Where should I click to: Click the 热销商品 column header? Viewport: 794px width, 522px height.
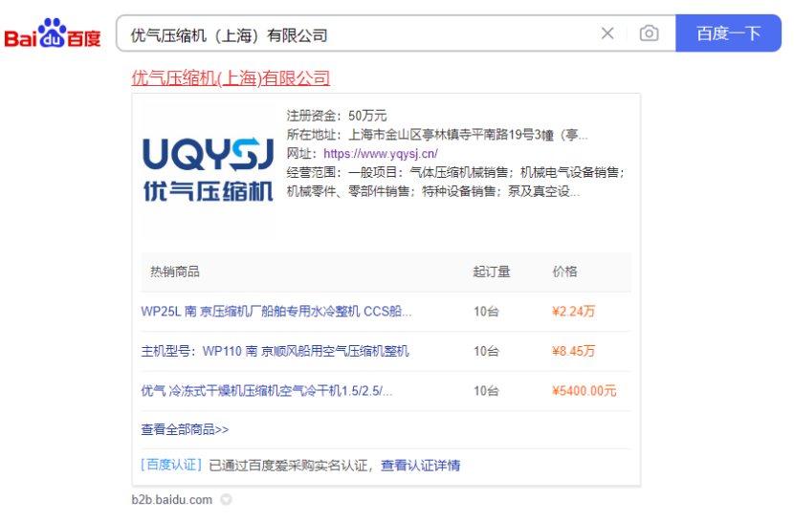tap(175, 272)
